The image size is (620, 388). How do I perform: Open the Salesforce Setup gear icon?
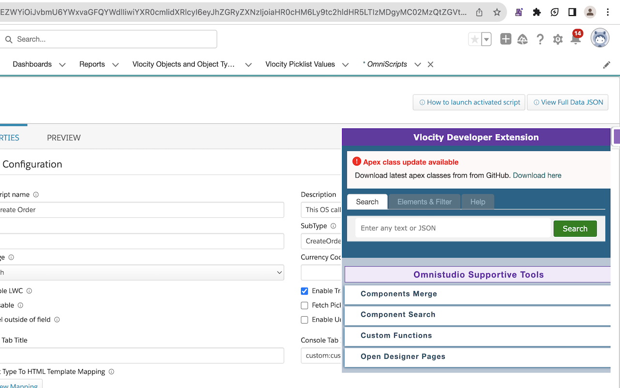tap(558, 39)
